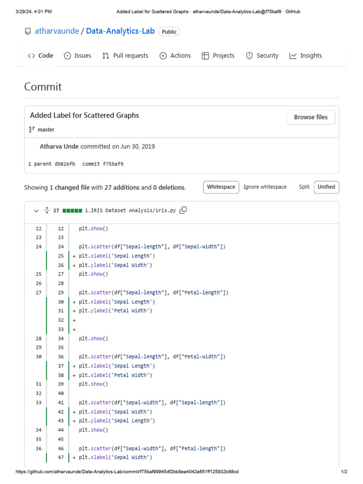Click the added line plt.ylabel('Sepal Length')

pos(117,421)
